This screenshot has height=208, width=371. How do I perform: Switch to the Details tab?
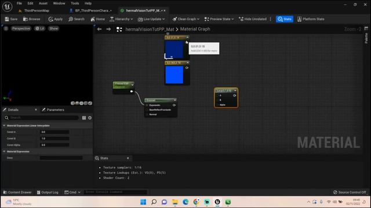coord(13,110)
